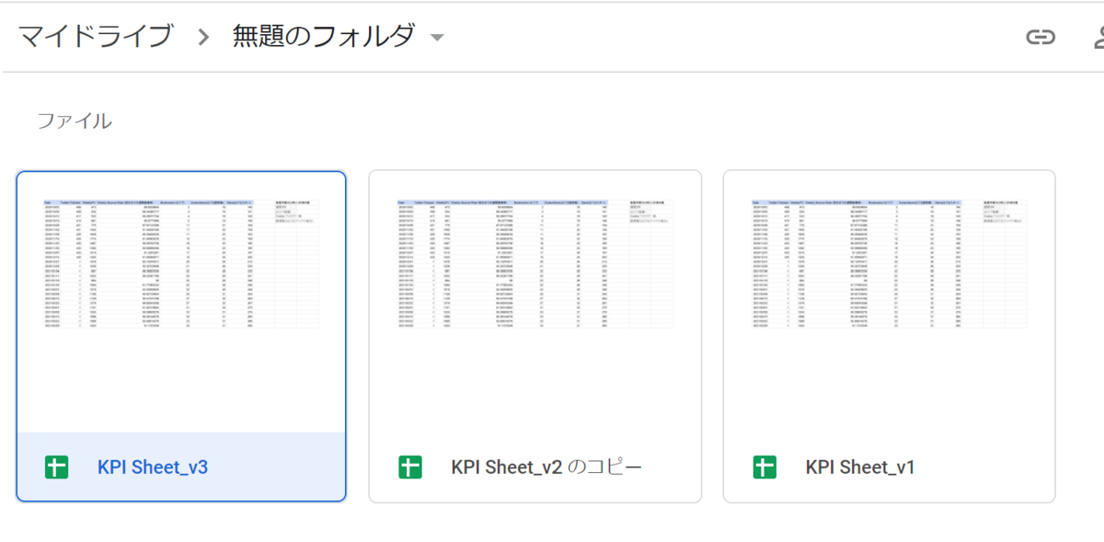Click the green Sheets icon on KPI Sheet_v3

click(56, 467)
